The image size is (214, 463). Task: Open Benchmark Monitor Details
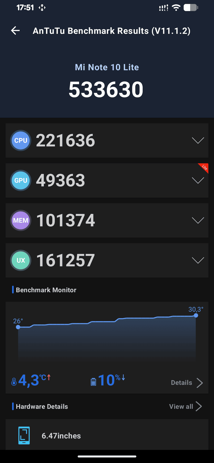[x=182, y=383]
